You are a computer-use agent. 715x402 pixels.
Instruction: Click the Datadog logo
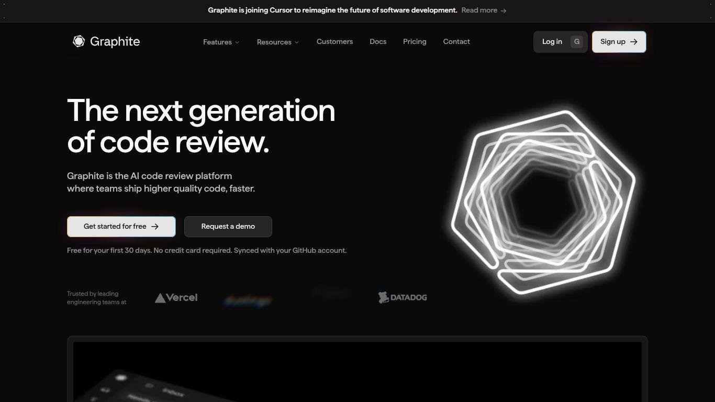[x=403, y=297]
